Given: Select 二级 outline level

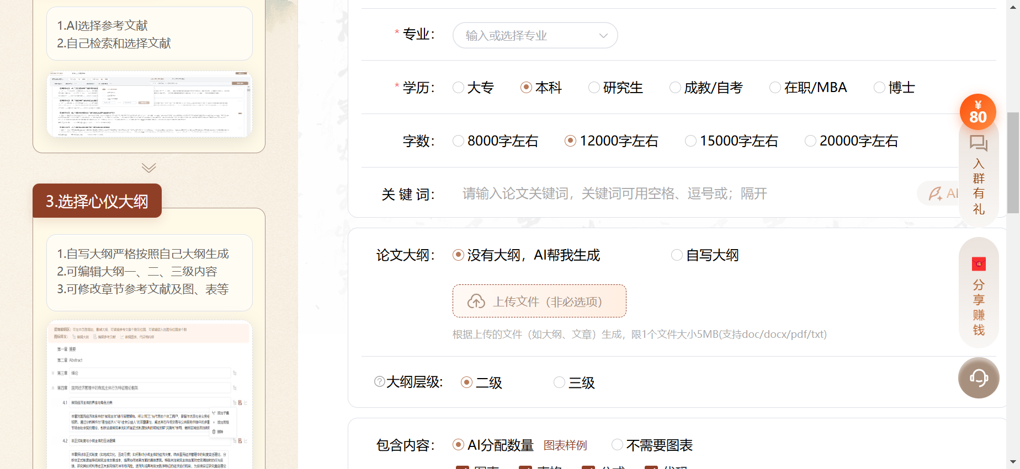Looking at the screenshot, I should [466, 382].
